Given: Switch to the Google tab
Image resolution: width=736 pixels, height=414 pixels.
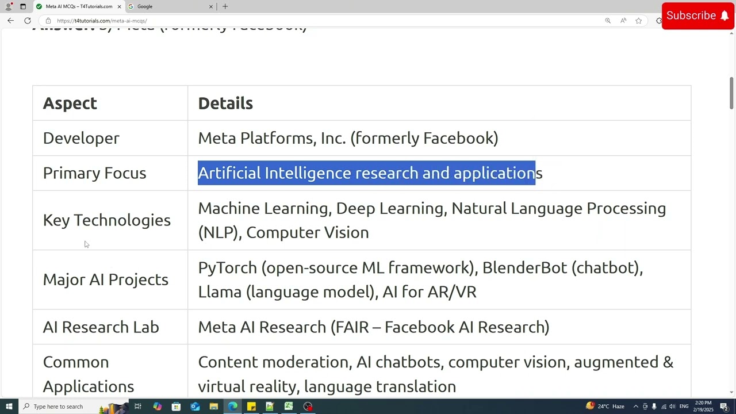Looking at the screenshot, I should 171,6.
